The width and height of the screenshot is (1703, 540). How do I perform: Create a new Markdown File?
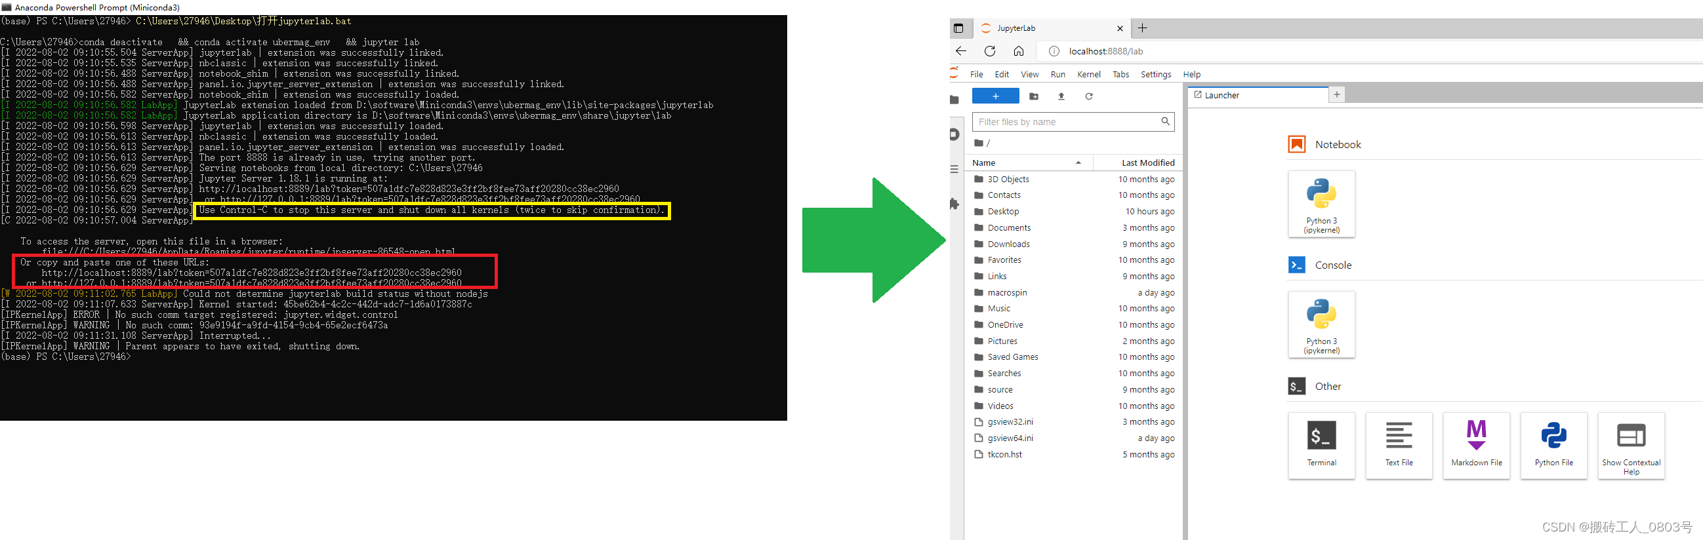[x=1476, y=446]
